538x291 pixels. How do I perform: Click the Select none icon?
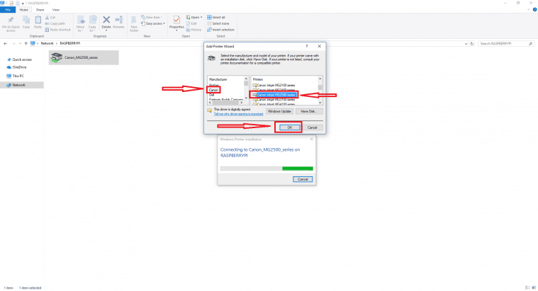point(209,23)
